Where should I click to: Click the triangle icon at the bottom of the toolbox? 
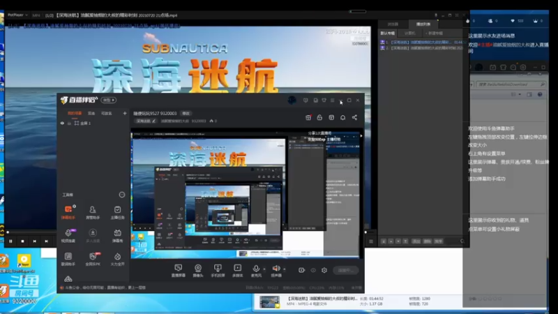tap(68, 278)
